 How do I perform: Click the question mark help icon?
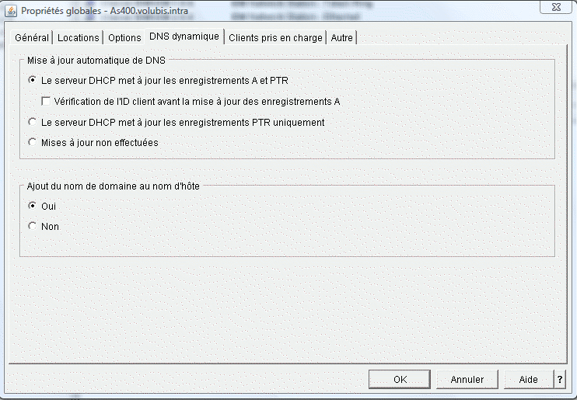click(x=560, y=379)
